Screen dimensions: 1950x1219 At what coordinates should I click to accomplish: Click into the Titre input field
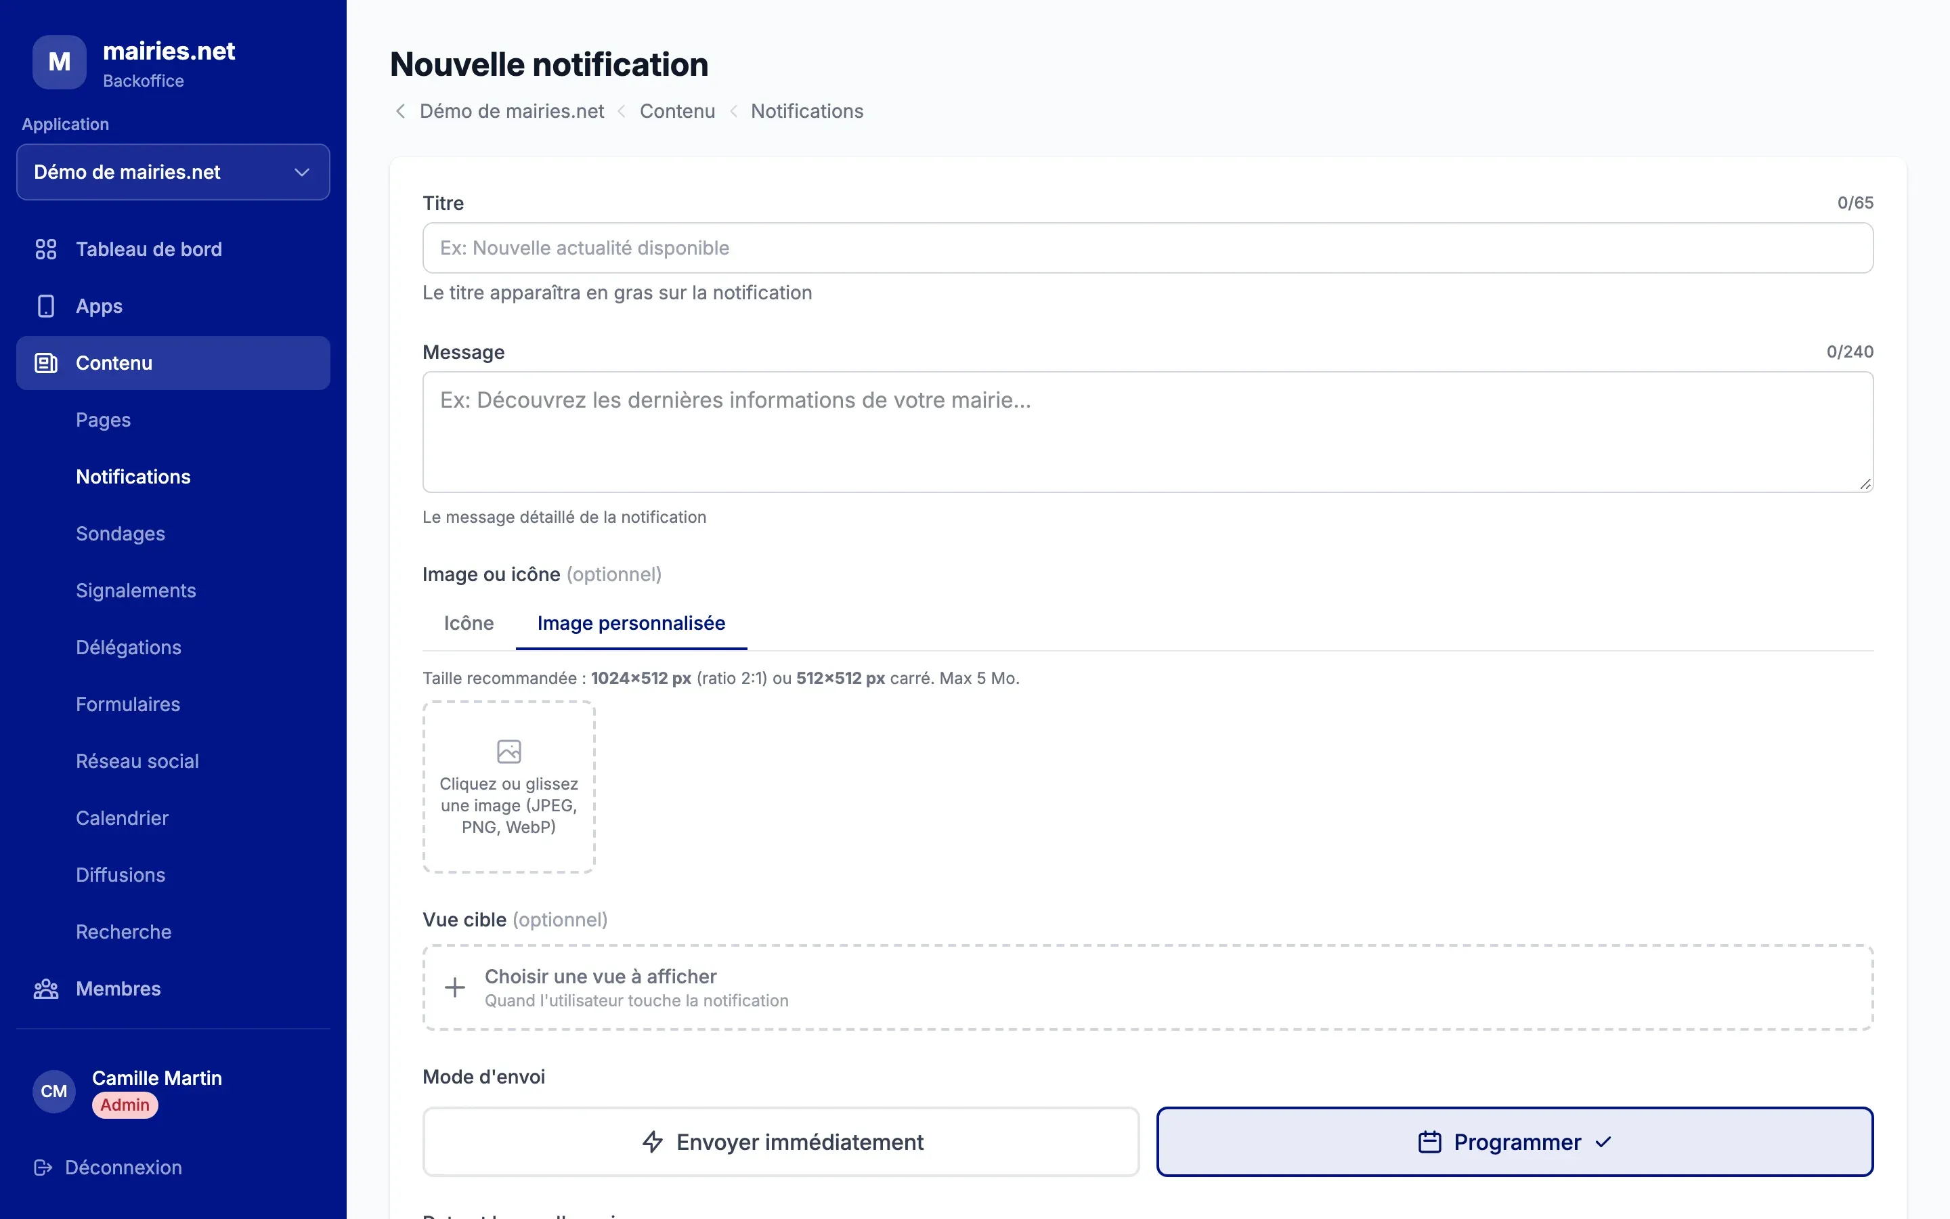click(x=1148, y=247)
